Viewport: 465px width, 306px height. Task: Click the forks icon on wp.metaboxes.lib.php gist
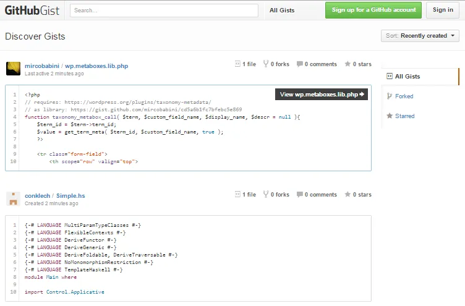pyautogui.click(x=266, y=64)
